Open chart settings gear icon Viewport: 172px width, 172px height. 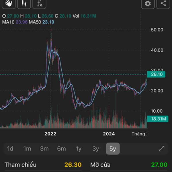[x=148, y=4]
